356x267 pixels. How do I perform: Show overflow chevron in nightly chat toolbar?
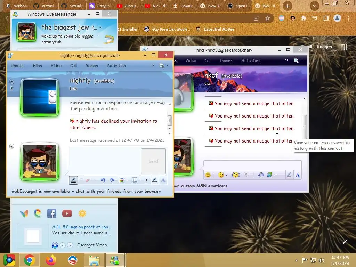point(152,66)
